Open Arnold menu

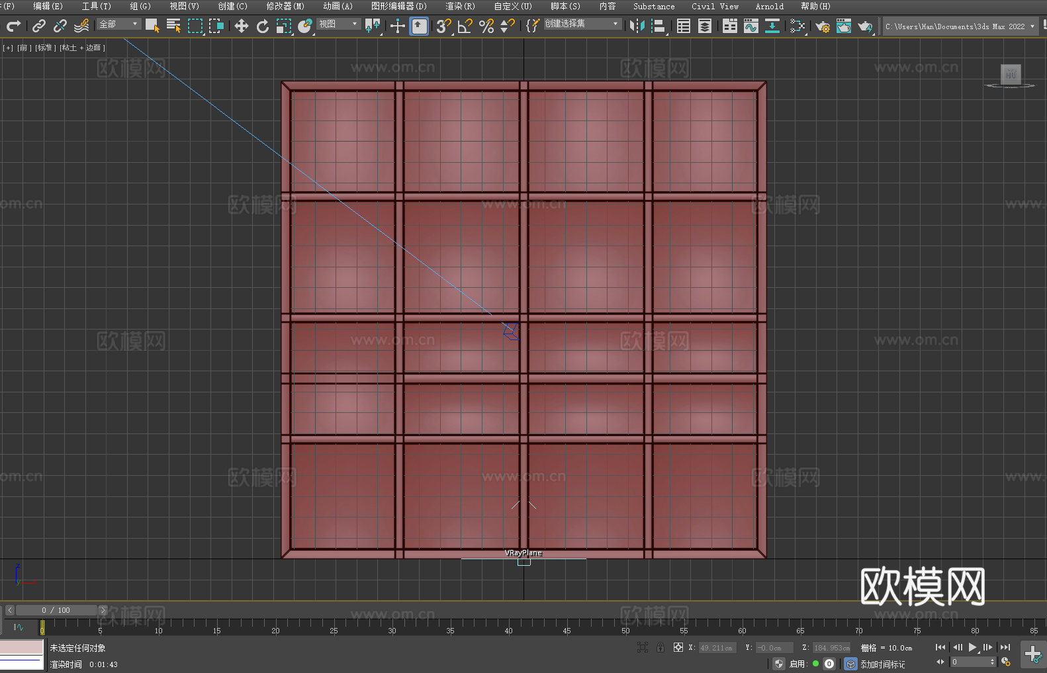[769, 6]
